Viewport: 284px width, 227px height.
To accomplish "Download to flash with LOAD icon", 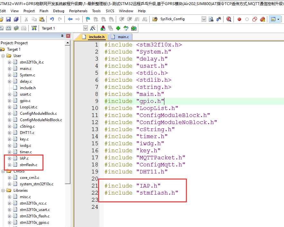I will pyautogui.click(x=34, y=28).
